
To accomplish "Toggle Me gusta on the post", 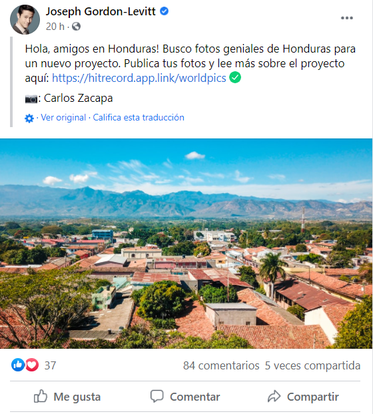I will pos(67,397).
